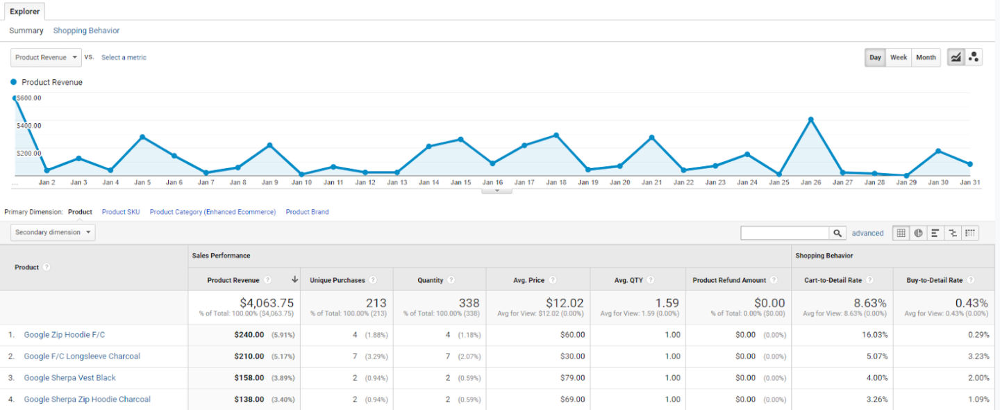Open Google Zip Hoodie F/C product link

click(65, 335)
